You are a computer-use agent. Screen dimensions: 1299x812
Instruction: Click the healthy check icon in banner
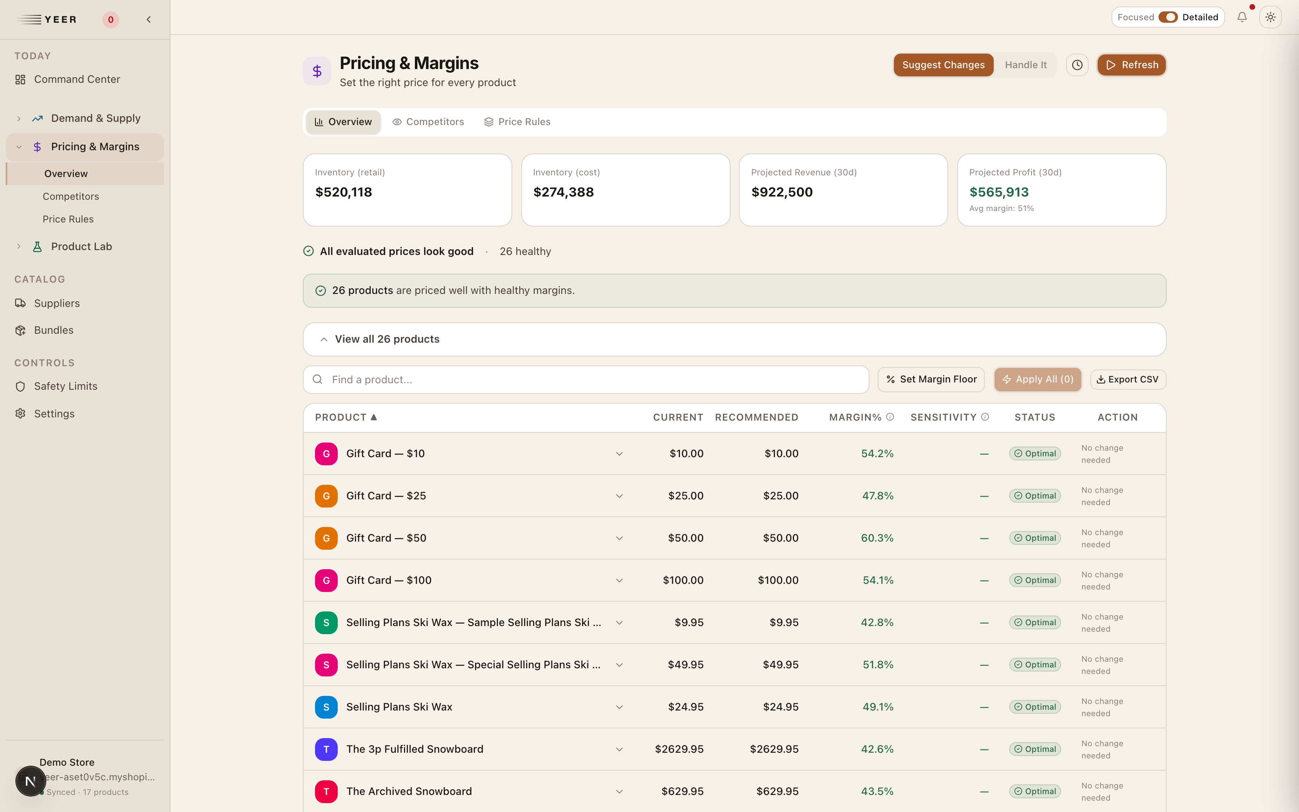pyautogui.click(x=320, y=291)
